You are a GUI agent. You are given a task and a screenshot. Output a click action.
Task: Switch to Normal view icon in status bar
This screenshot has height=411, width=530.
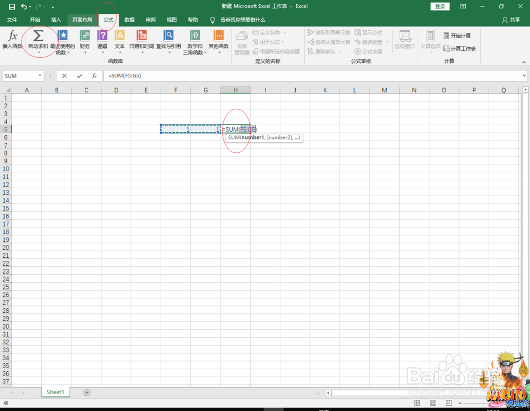[x=417, y=403]
